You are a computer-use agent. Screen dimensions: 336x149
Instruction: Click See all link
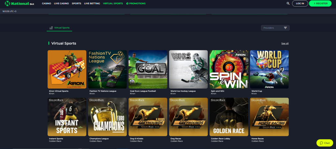pos(285,43)
